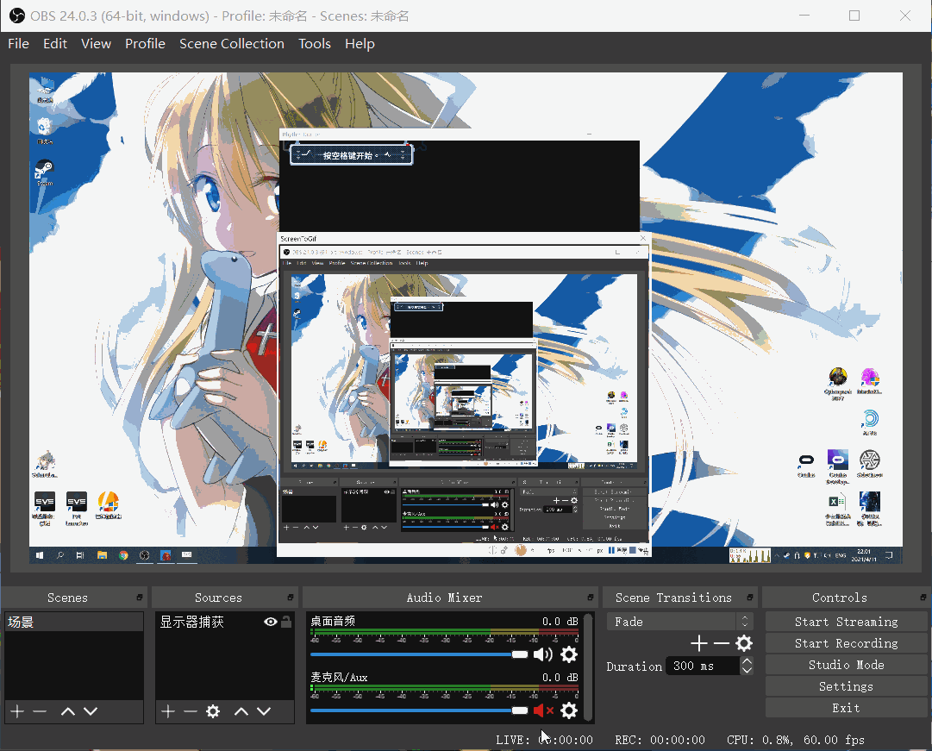Increase transition duration with up stepper

(x=747, y=661)
